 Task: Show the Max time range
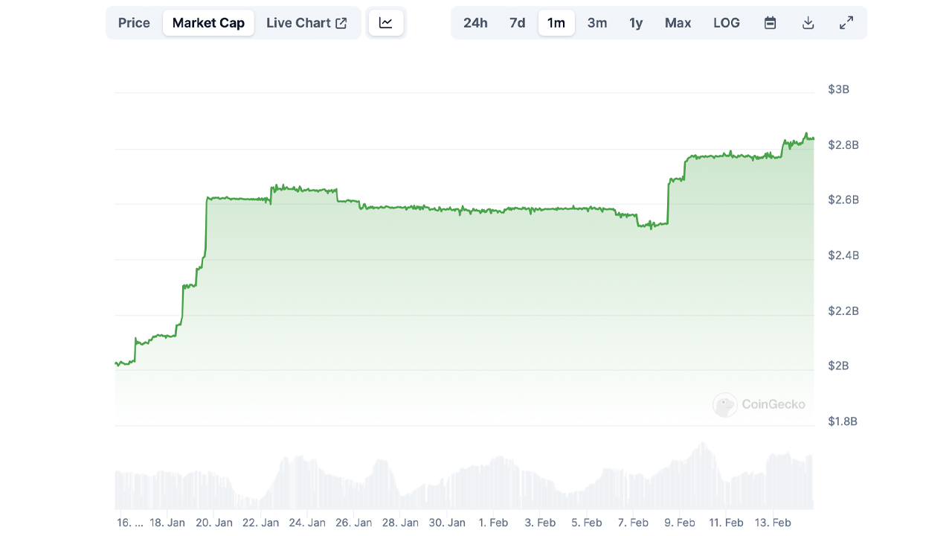click(x=678, y=23)
